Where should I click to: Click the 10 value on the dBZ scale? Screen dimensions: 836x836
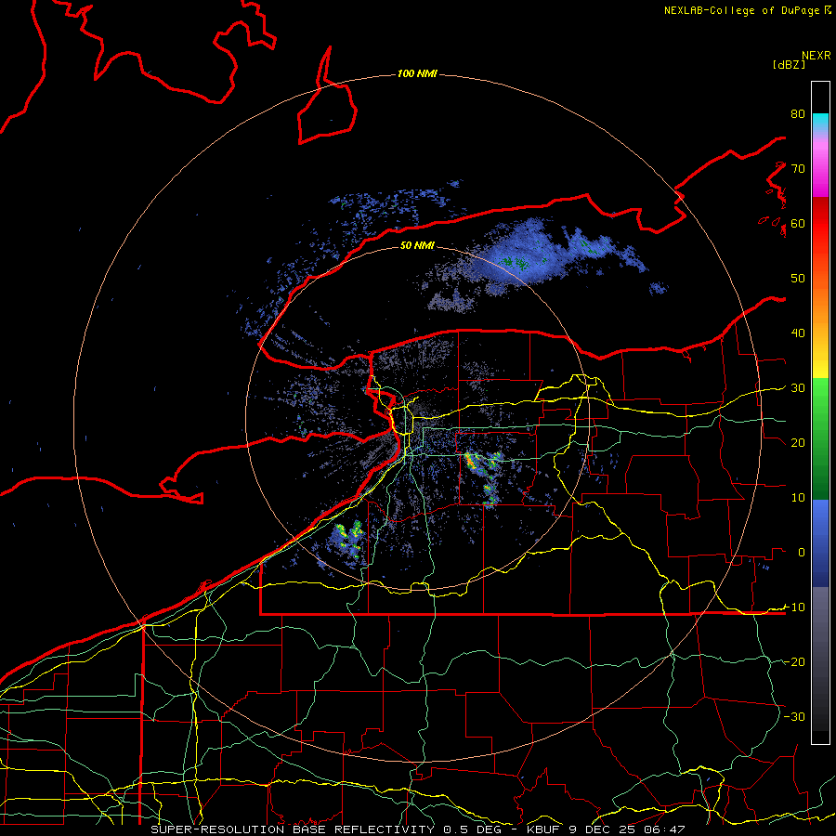[x=798, y=498]
